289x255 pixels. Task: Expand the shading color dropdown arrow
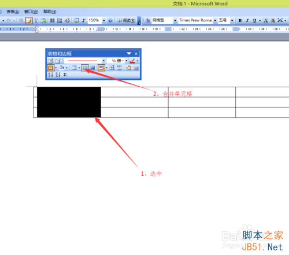point(66,68)
